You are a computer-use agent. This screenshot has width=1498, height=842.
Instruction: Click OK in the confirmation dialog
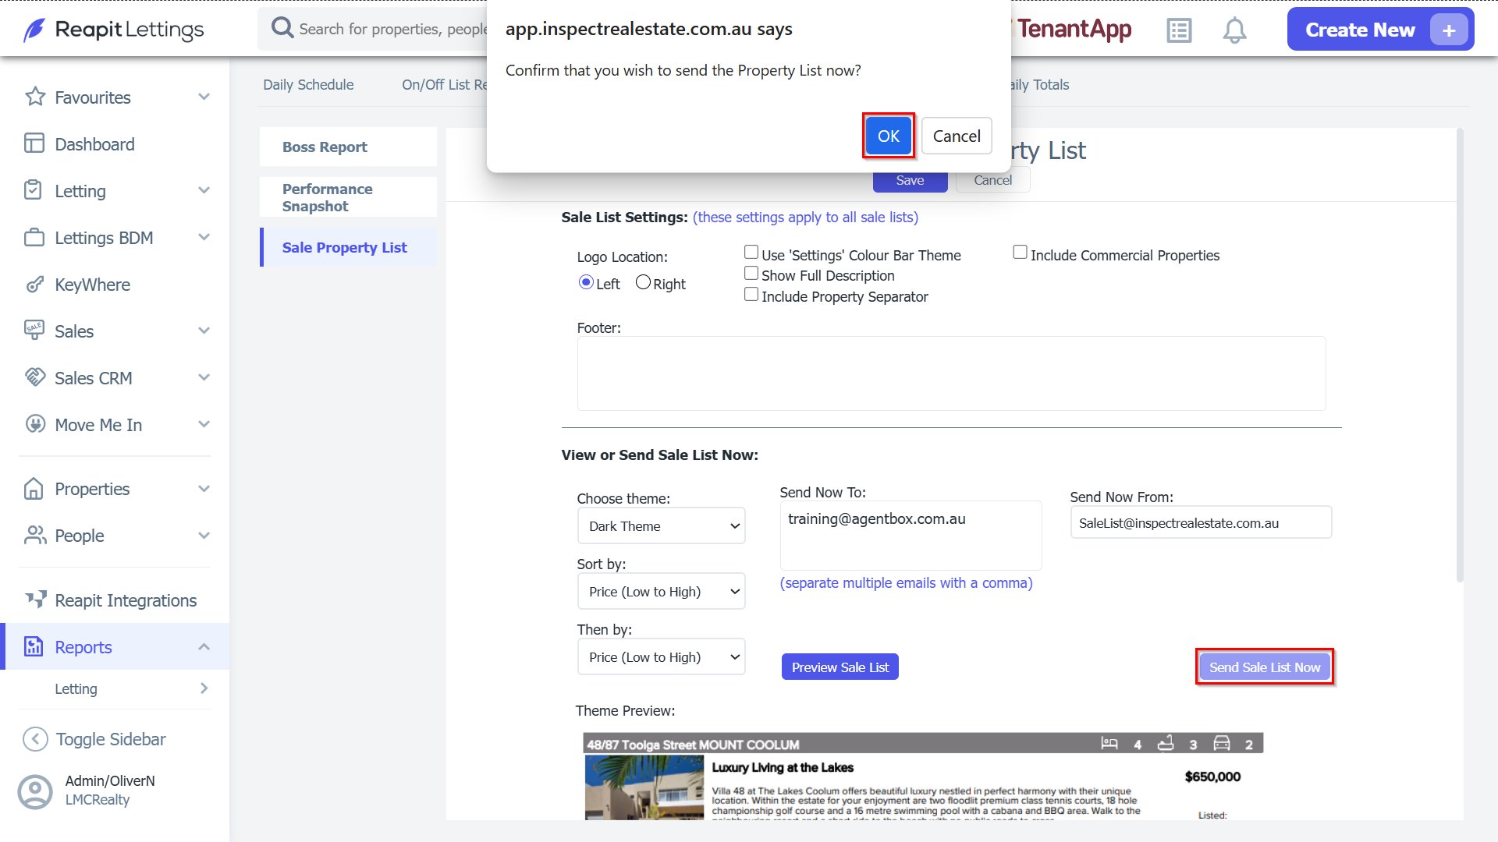pyautogui.click(x=889, y=136)
